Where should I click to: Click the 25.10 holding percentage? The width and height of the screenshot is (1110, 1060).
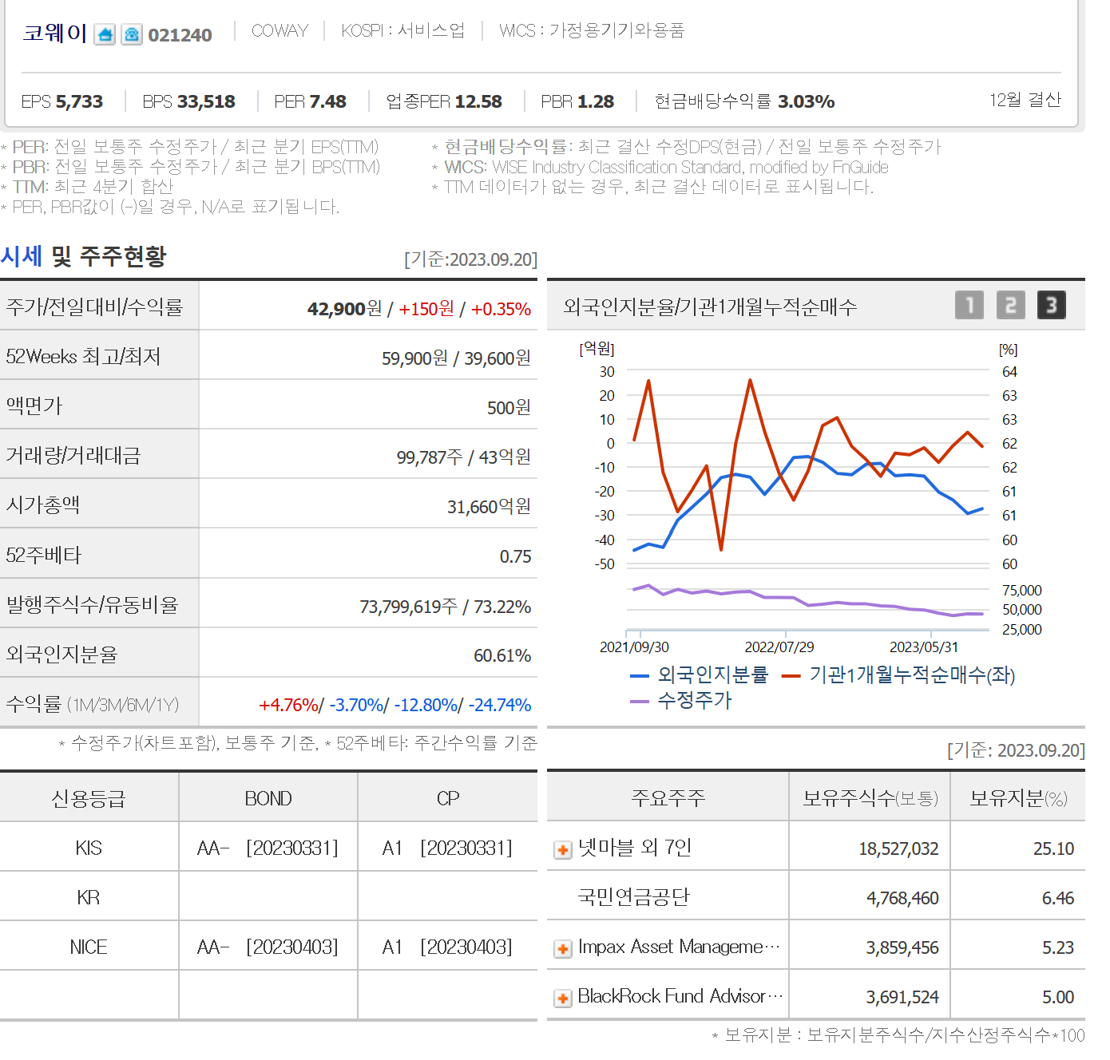(x=1053, y=848)
